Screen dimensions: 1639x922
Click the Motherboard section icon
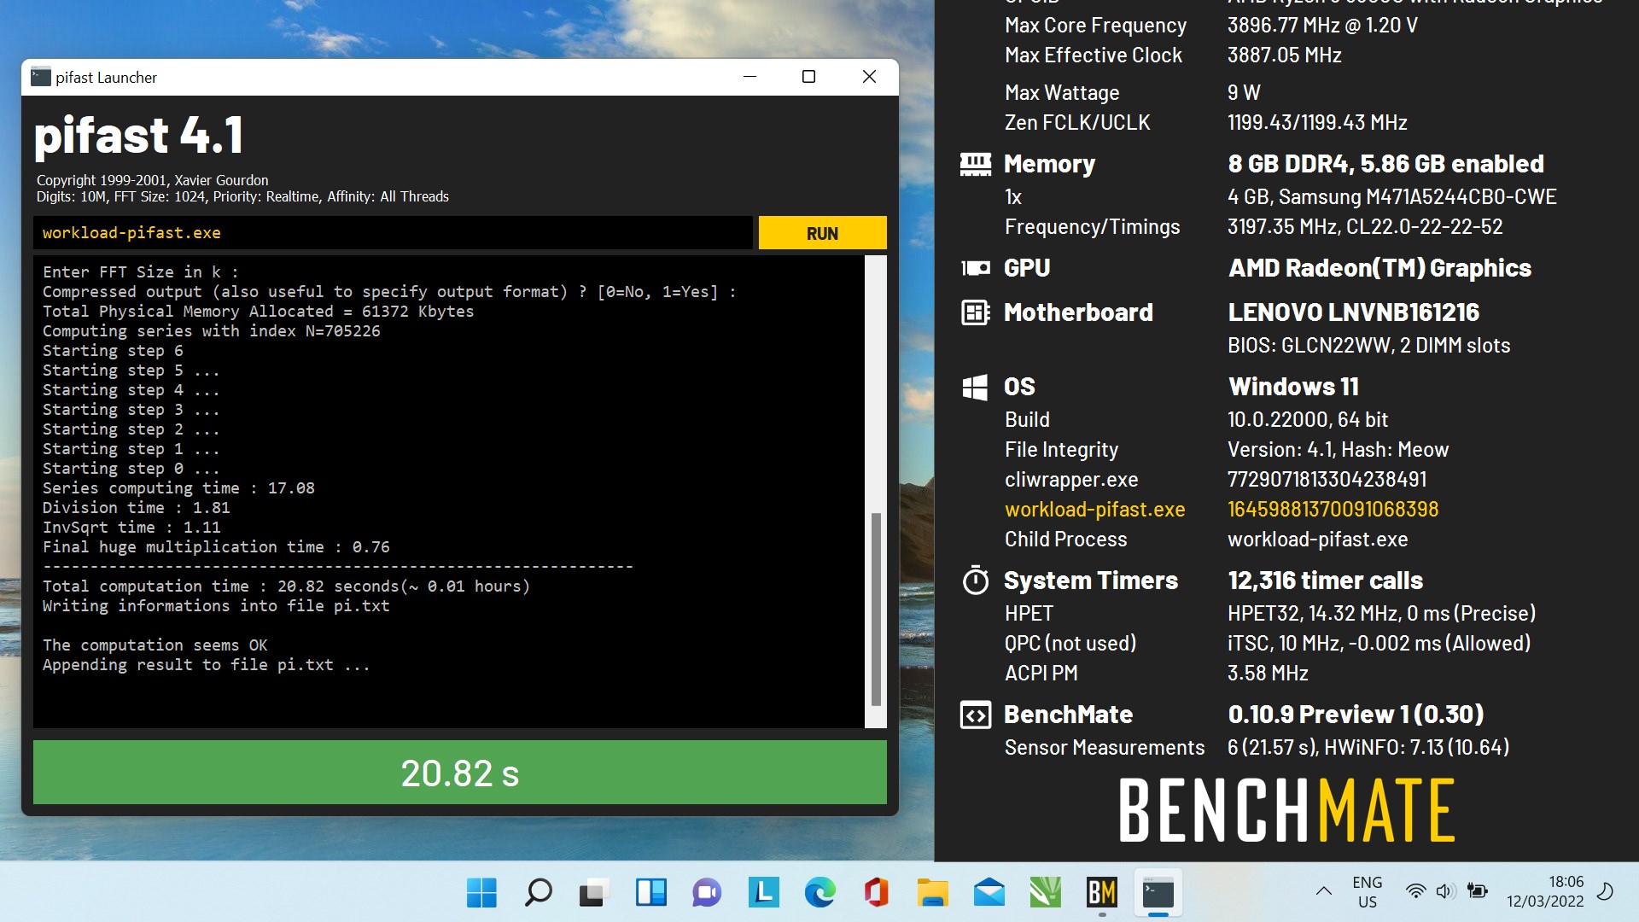975,312
